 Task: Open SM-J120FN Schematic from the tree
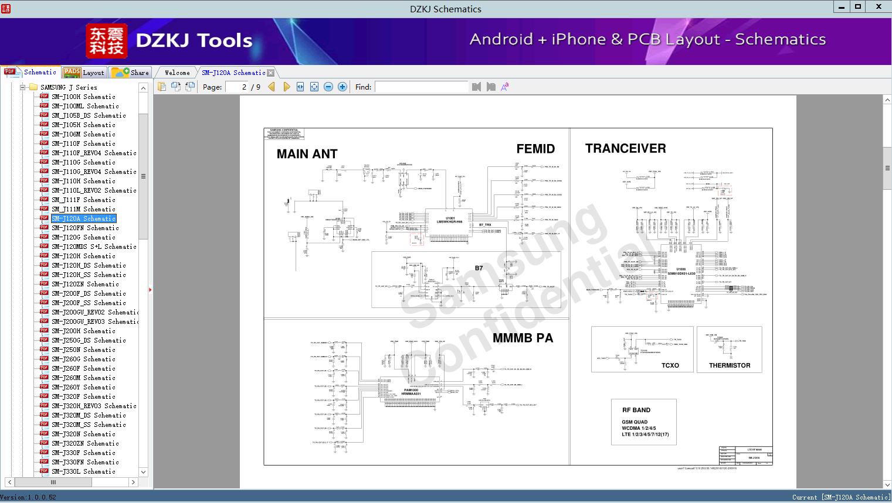tap(85, 228)
